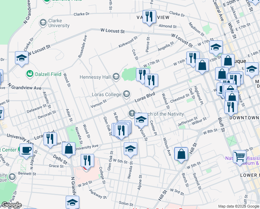This screenshot has height=209, width=260.
Task: Click the graduation cap marker near W 17th St
Action: pos(216,47)
